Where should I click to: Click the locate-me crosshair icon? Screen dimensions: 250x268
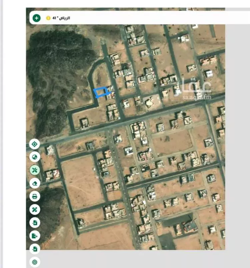35,144
